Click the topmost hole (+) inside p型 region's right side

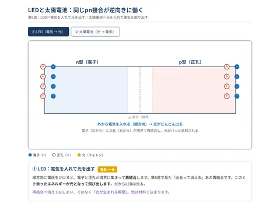pyautogui.click(x=226, y=66)
